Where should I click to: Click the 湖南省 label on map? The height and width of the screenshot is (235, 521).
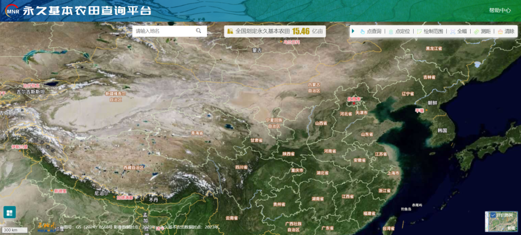[317, 199]
